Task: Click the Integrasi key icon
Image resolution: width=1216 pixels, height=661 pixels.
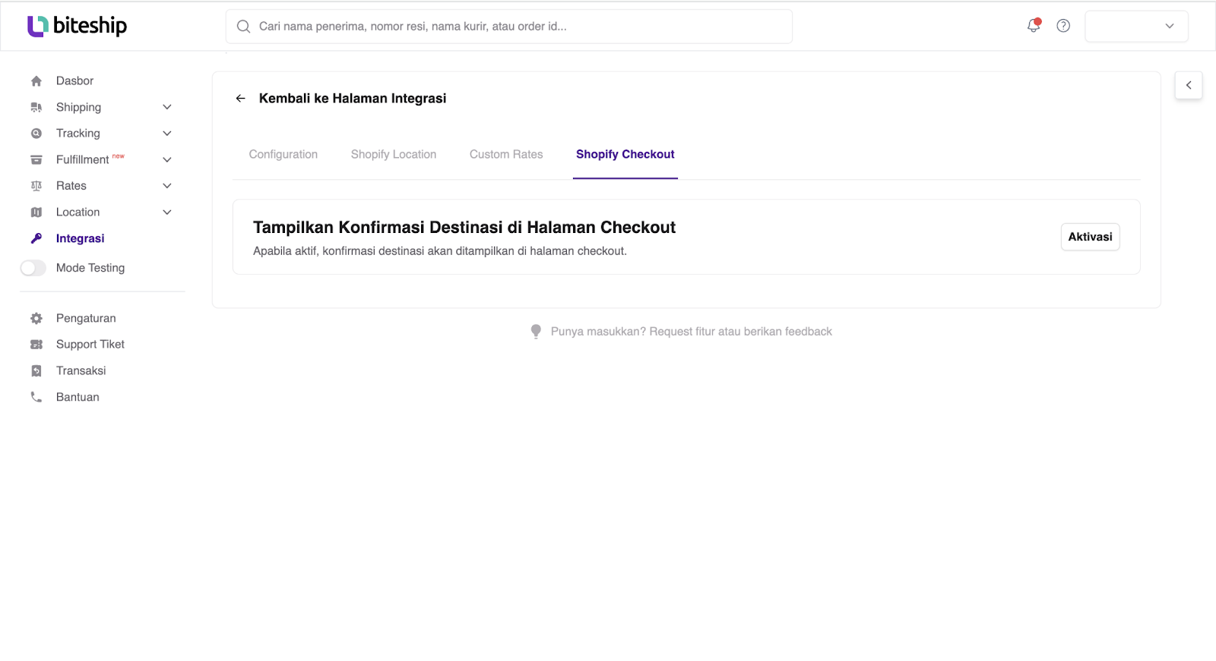Action: point(36,238)
